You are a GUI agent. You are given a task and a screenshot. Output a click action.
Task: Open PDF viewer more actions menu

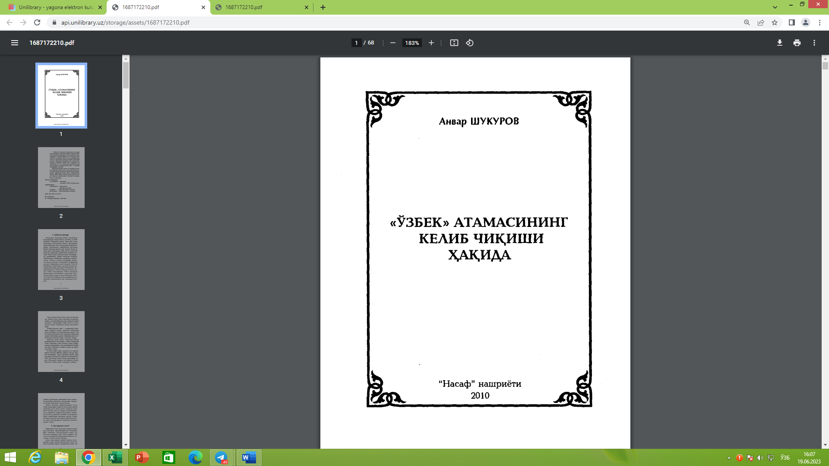(814, 43)
